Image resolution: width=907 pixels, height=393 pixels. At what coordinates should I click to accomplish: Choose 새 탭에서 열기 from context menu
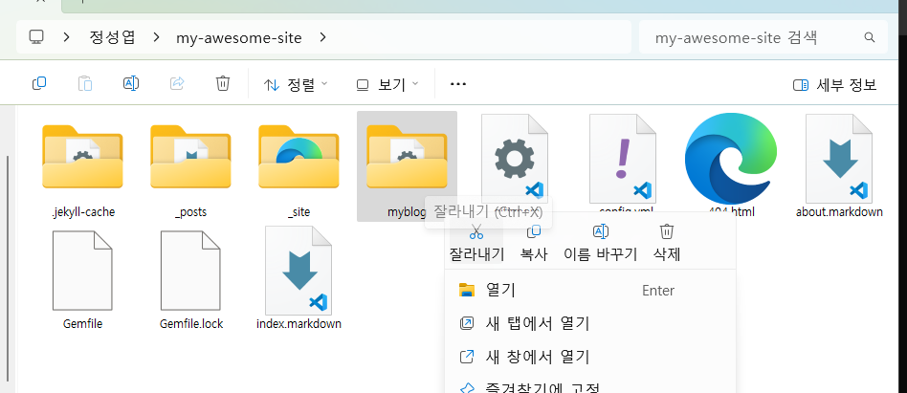point(590,323)
